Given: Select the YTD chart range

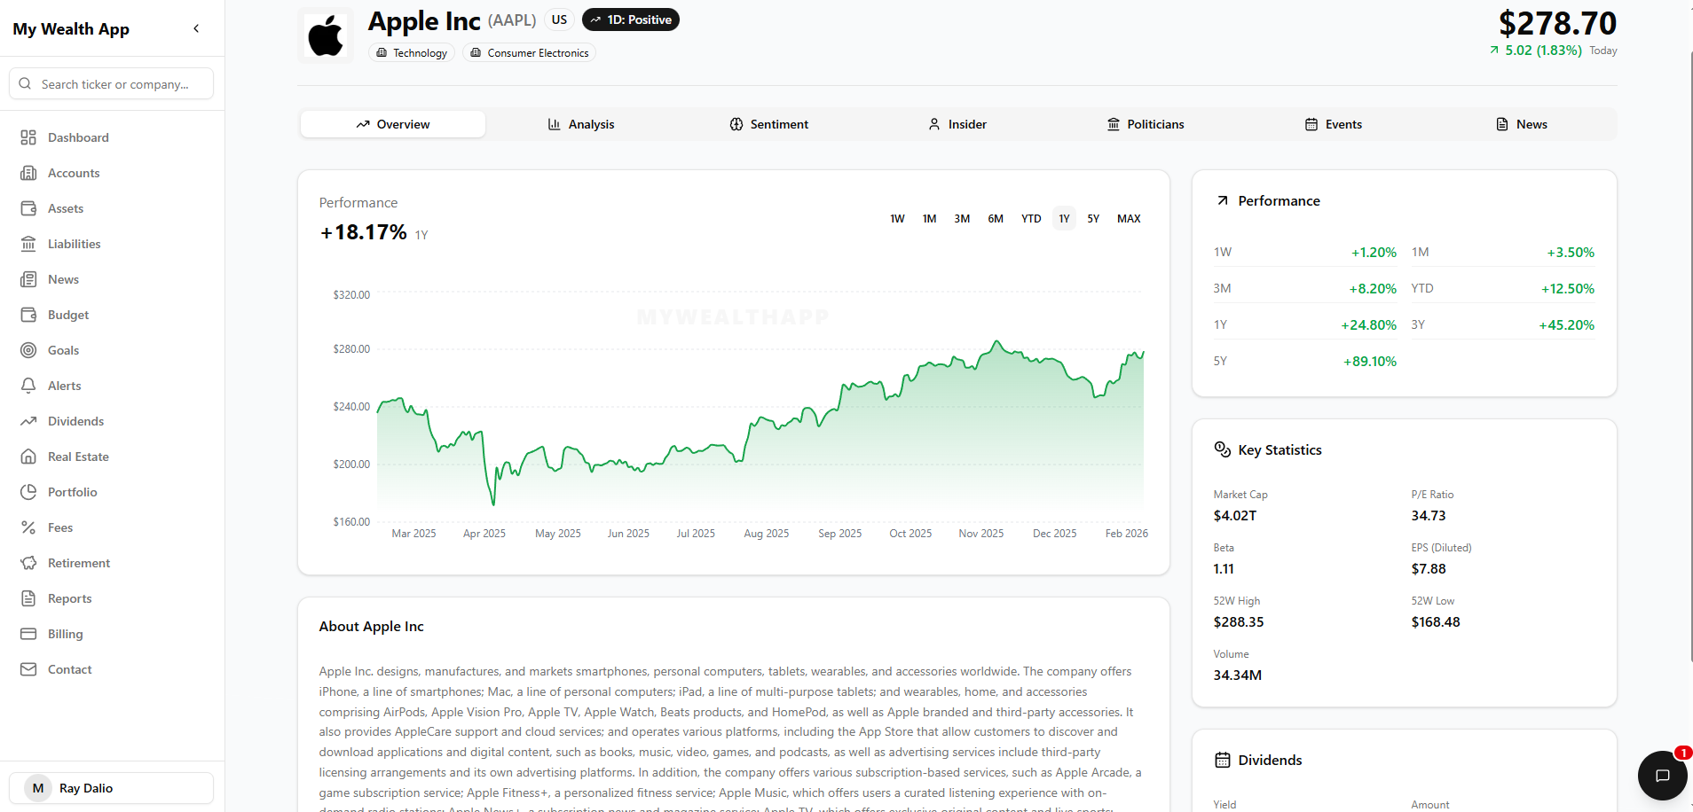Looking at the screenshot, I should point(1031,218).
